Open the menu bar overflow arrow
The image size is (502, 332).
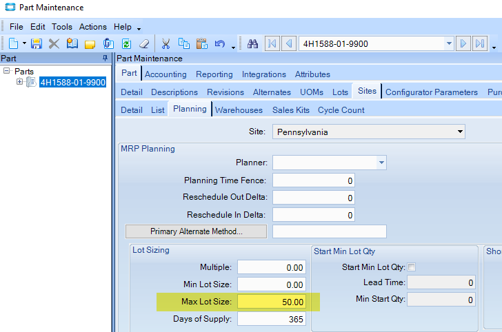[x=139, y=29]
